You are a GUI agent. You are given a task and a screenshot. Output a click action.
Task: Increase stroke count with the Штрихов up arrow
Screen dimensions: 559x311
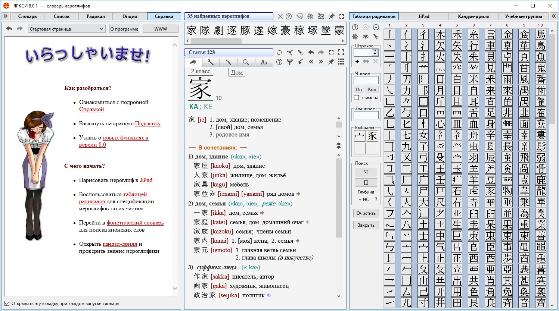(x=375, y=51)
